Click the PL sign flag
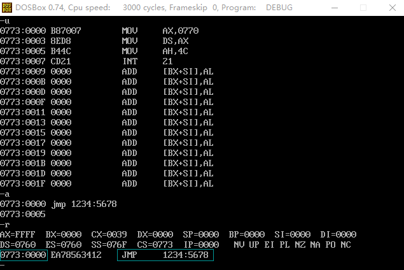The image size is (404, 270). 284,245
